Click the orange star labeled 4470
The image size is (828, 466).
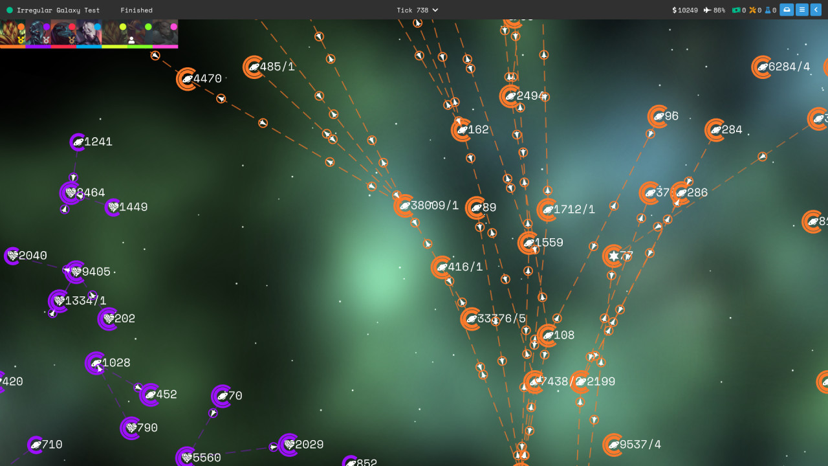pos(186,79)
